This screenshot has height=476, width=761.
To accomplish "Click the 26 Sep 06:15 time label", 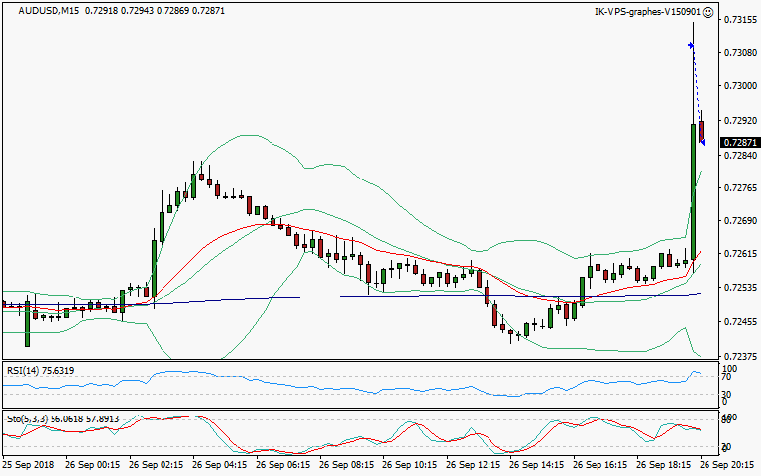I will coord(283,465).
